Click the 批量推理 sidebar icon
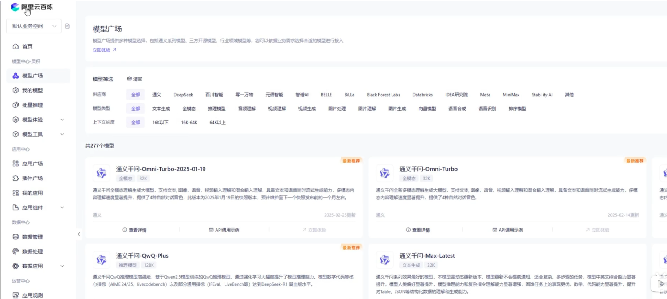Screen dimensions: 667x299 click(x=16, y=105)
